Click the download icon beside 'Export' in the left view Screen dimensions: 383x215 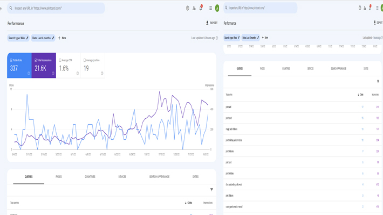[207, 23]
